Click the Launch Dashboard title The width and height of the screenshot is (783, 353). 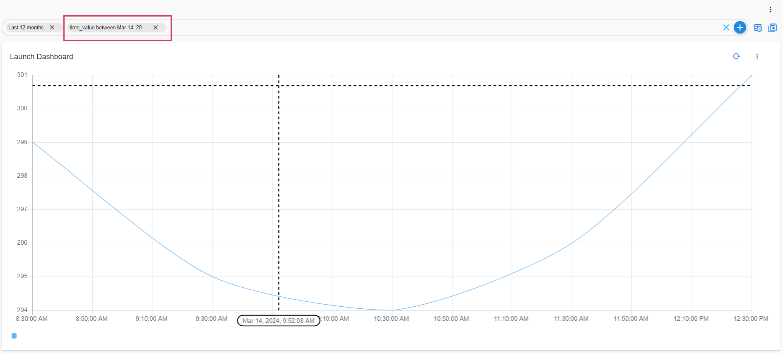(41, 57)
